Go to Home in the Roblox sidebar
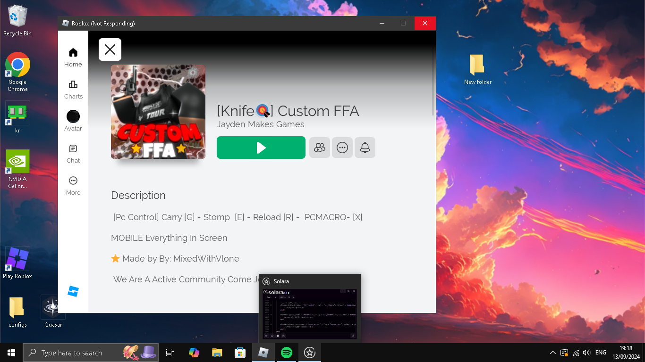The image size is (645, 362). point(73,58)
